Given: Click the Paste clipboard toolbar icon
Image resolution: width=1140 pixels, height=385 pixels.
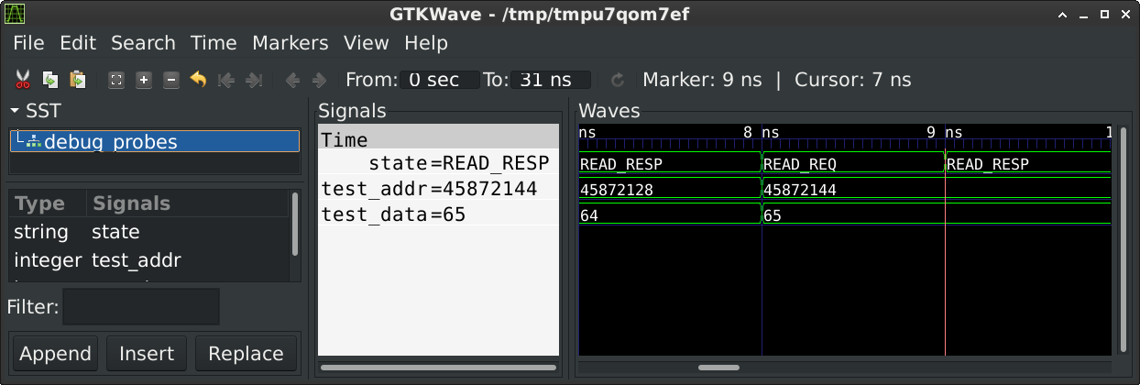Looking at the screenshot, I should 78,80.
